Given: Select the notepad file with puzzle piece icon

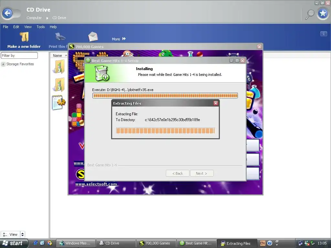Looking at the screenshot, I should 59,102.
